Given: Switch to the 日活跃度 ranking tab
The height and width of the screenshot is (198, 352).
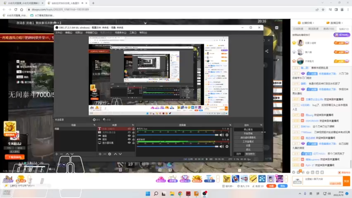Looking at the screenshot, I should click(298, 29).
